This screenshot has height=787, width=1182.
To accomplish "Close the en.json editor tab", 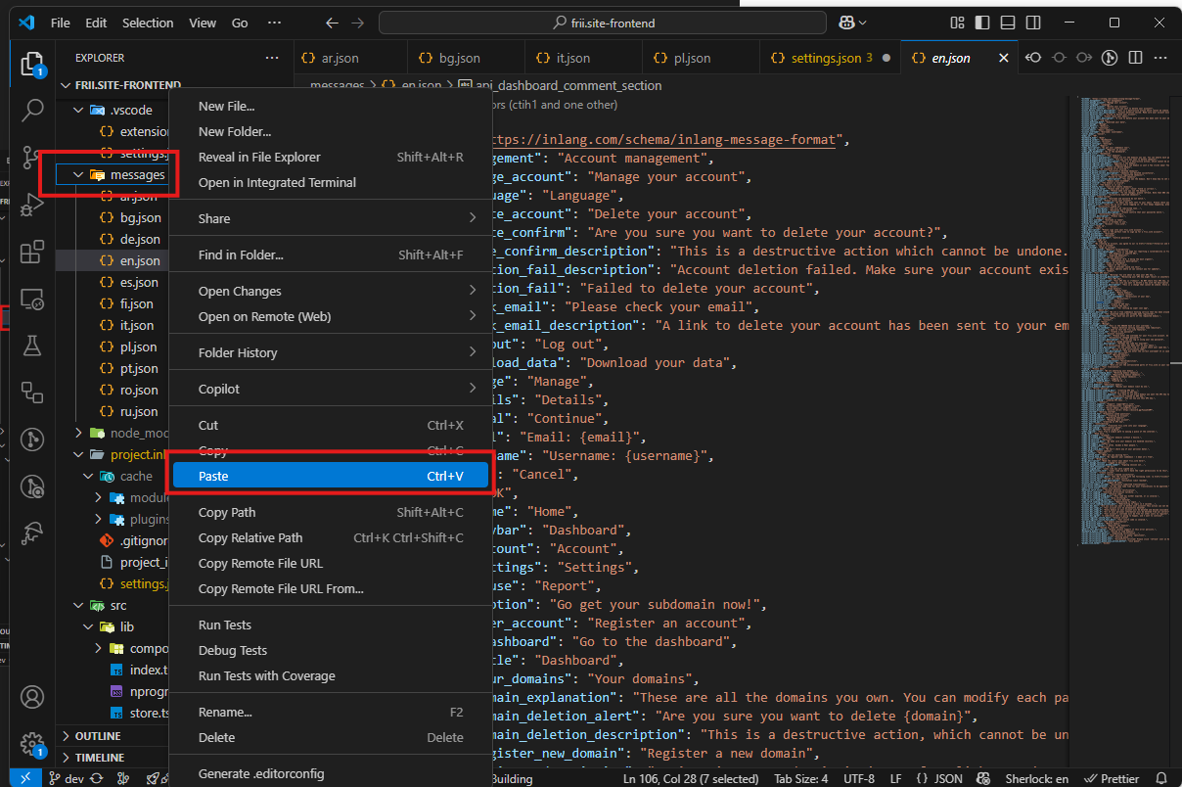I will (x=1003, y=58).
